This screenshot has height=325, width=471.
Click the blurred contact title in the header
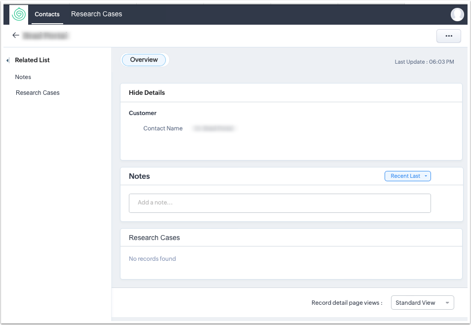(x=45, y=36)
